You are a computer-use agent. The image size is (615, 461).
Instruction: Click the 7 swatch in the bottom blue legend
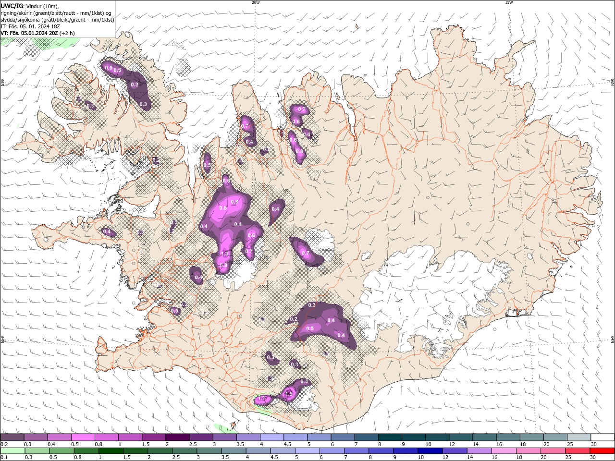point(357,451)
